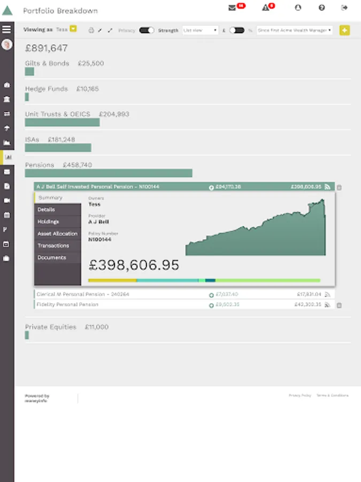The height and width of the screenshot is (482, 361).
Task: Click the feed icon on Clerical M row
Action: point(327,295)
